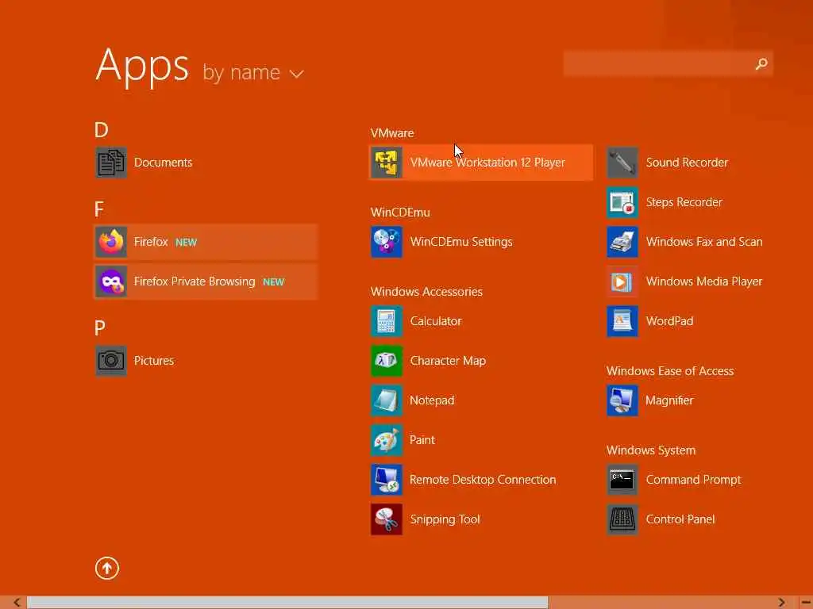This screenshot has width=813, height=609.
Task: Click the 'Windows Ease of Access' header
Action: [x=670, y=371]
